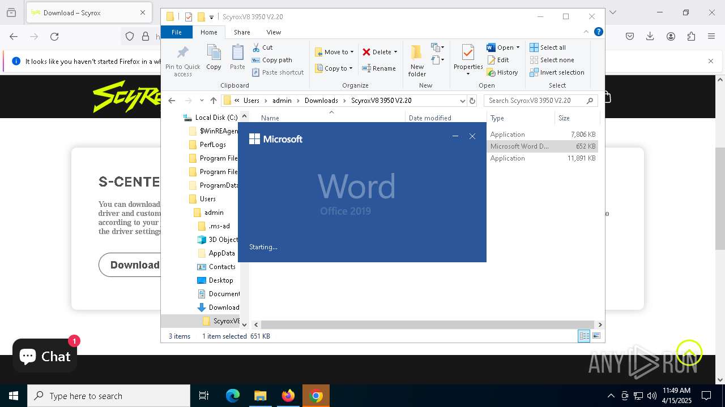The image size is (725, 407).
Task: Click admin in the address breadcrumb
Action: 282,101
